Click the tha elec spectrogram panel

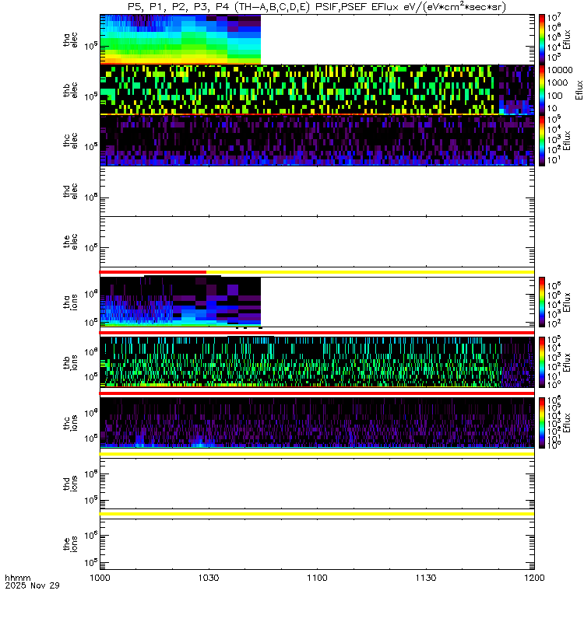click(317, 40)
